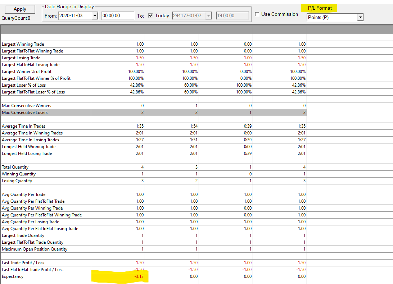Click Maximum Open Position Quantity label

35,249
